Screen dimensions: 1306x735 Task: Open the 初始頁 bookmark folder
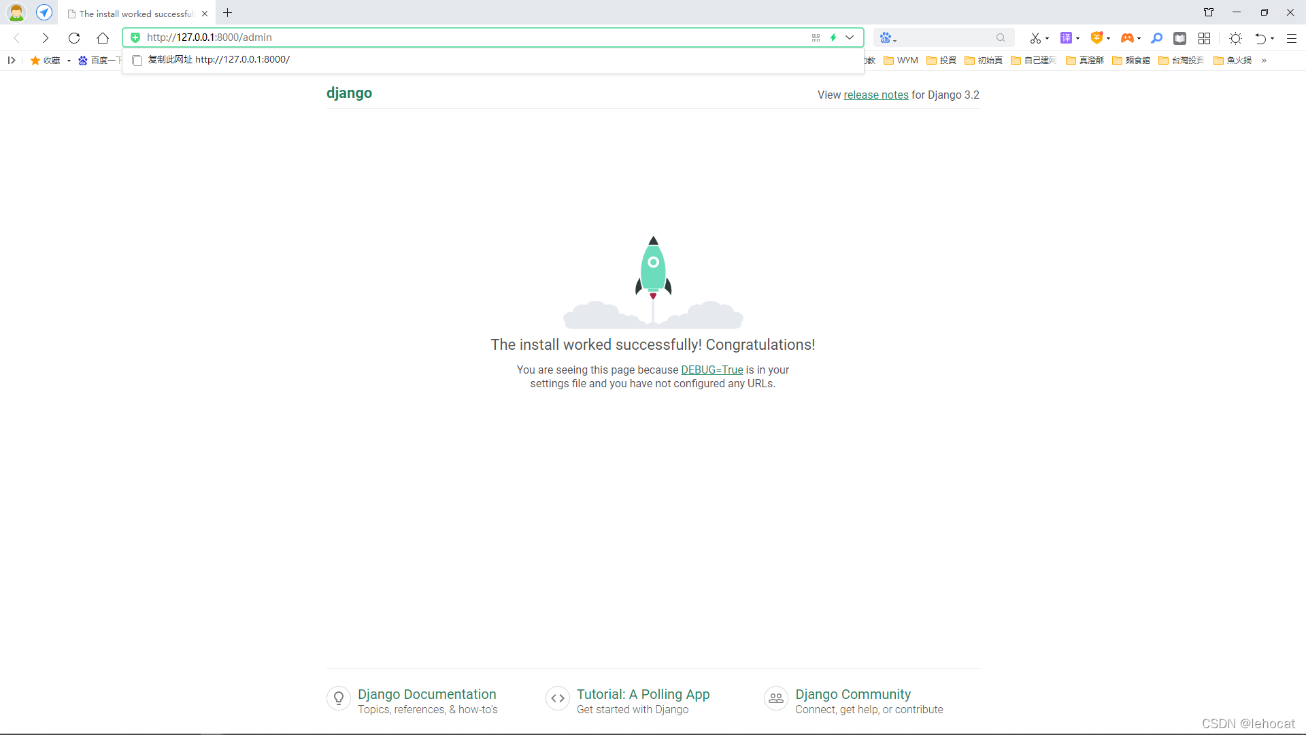click(984, 61)
